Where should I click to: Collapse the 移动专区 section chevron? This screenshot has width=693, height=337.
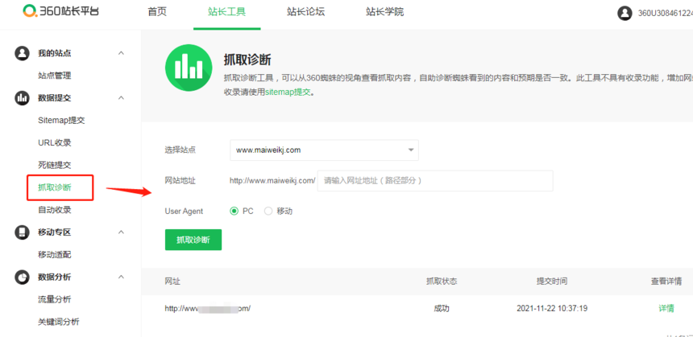(121, 232)
